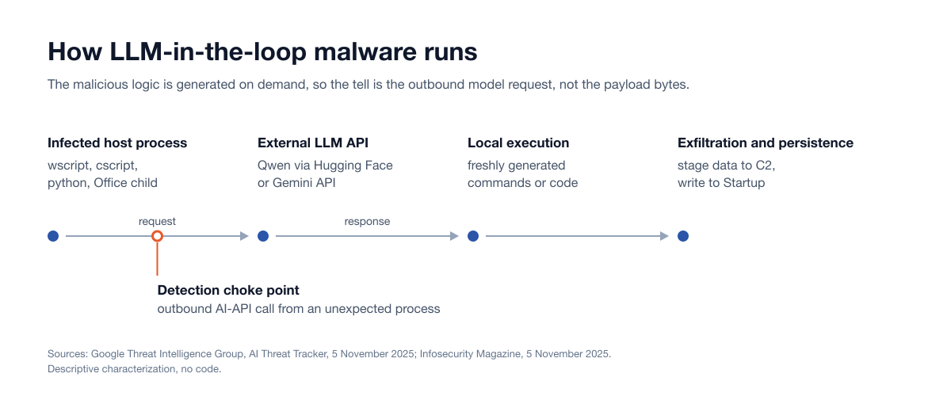Click "outbound AI-API call from an unexpected process"
The width and height of the screenshot is (951, 404).
299,309
